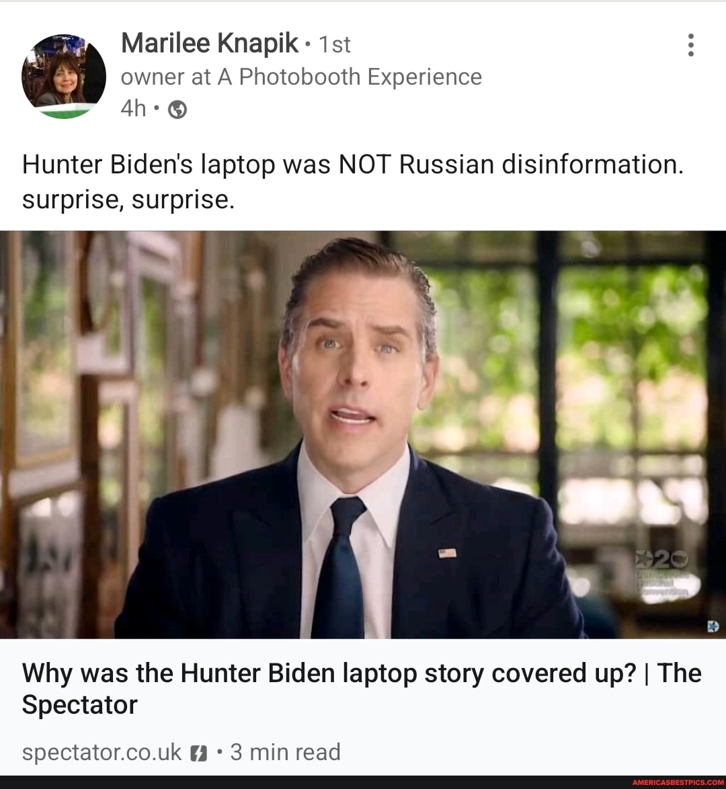
Task: Click the word "Spectator" in headline's second line
Action: coord(79,704)
